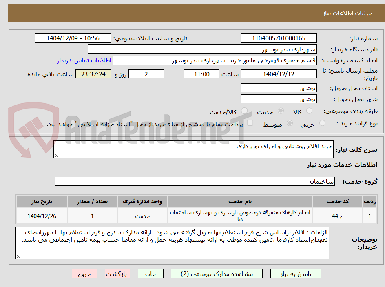
Task: Click the شماره نیاز field 1104005701000165
Action: tap(279, 38)
